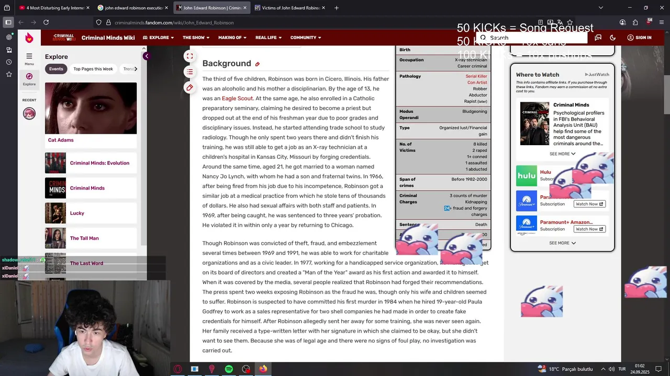Image resolution: width=670 pixels, height=376 pixels.
Task: Open a new browser tab
Action: point(336,8)
